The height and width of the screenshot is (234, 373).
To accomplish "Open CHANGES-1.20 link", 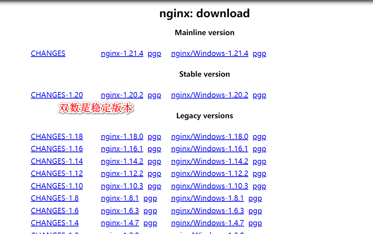I will [57, 95].
